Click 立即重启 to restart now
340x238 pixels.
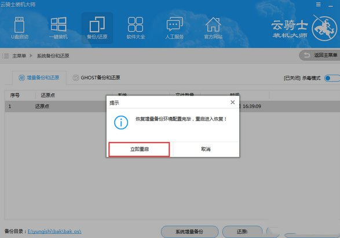point(139,149)
